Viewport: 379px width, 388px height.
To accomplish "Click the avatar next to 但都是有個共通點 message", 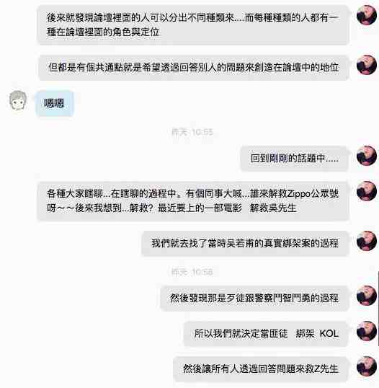I will pos(367,65).
